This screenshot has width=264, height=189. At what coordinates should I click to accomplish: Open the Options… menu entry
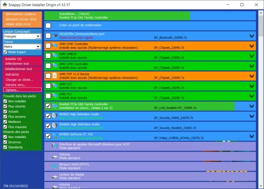pos(22,90)
